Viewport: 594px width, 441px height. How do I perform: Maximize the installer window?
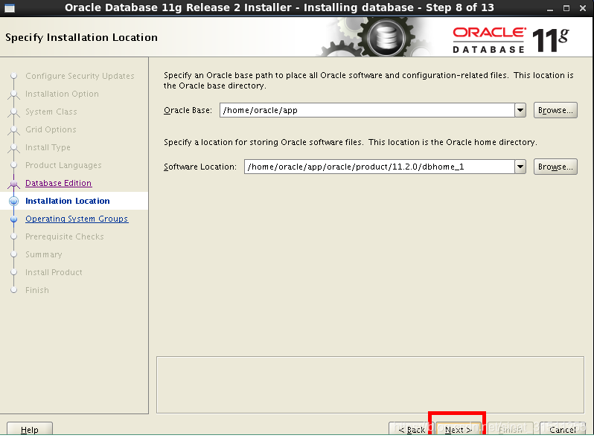(x=566, y=8)
